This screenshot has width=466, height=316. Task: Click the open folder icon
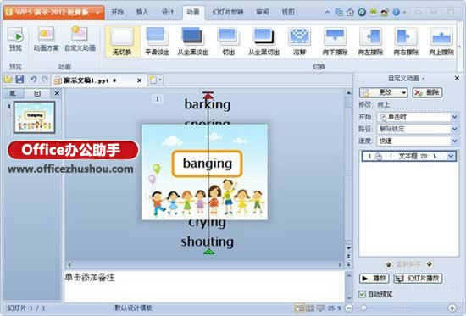pyautogui.click(x=8, y=80)
